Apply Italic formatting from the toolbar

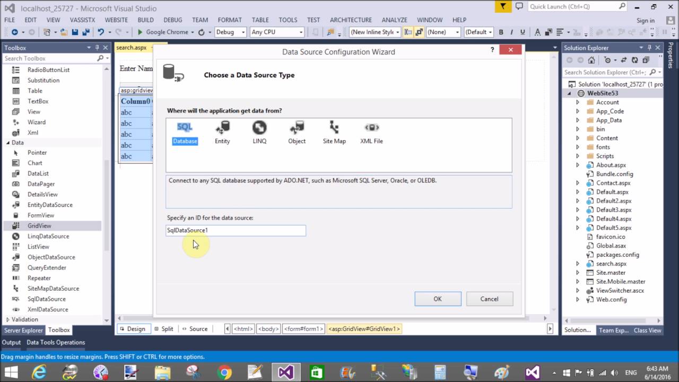[x=512, y=32]
